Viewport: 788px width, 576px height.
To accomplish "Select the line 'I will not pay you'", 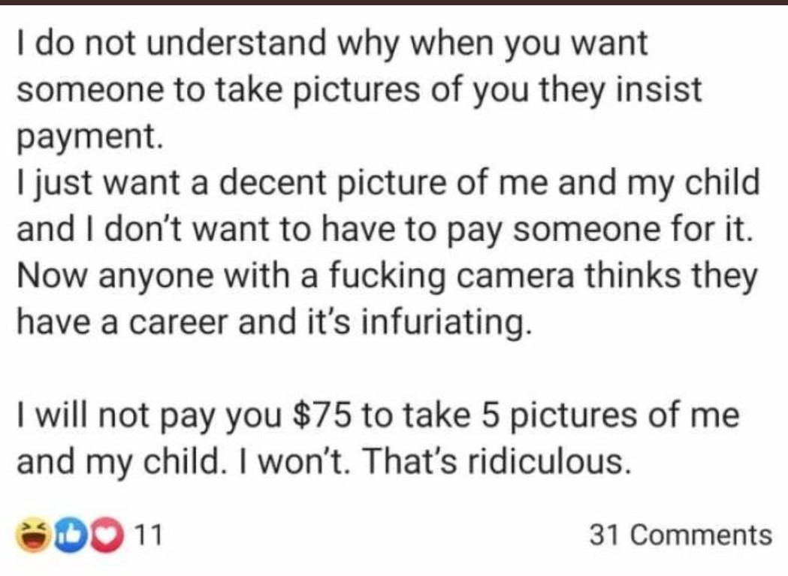I will point(378,416).
